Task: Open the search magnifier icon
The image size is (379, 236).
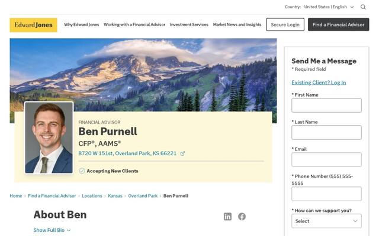Action: pos(363,7)
